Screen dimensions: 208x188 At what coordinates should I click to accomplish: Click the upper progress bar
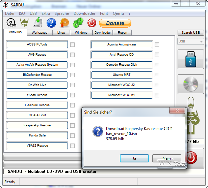[x=43, y=158]
